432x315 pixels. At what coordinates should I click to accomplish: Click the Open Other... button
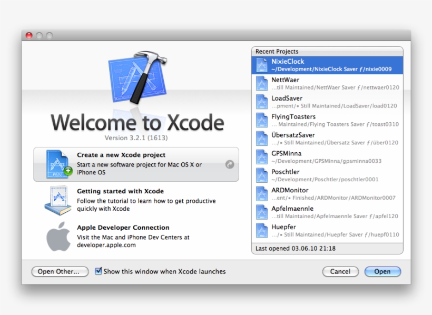60,271
